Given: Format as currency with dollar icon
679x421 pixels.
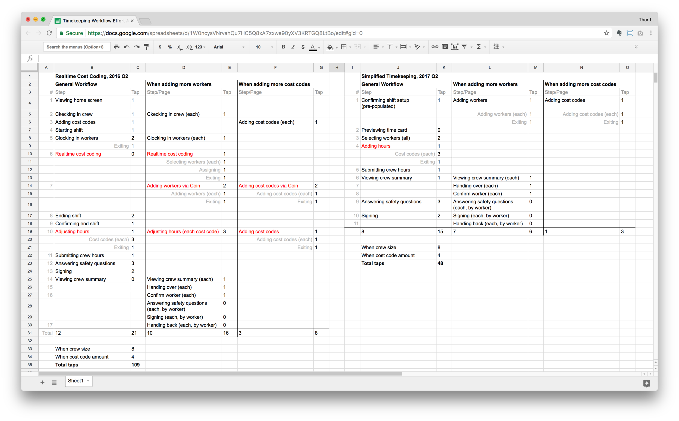Looking at the screenshot, I should click(160, 47).
